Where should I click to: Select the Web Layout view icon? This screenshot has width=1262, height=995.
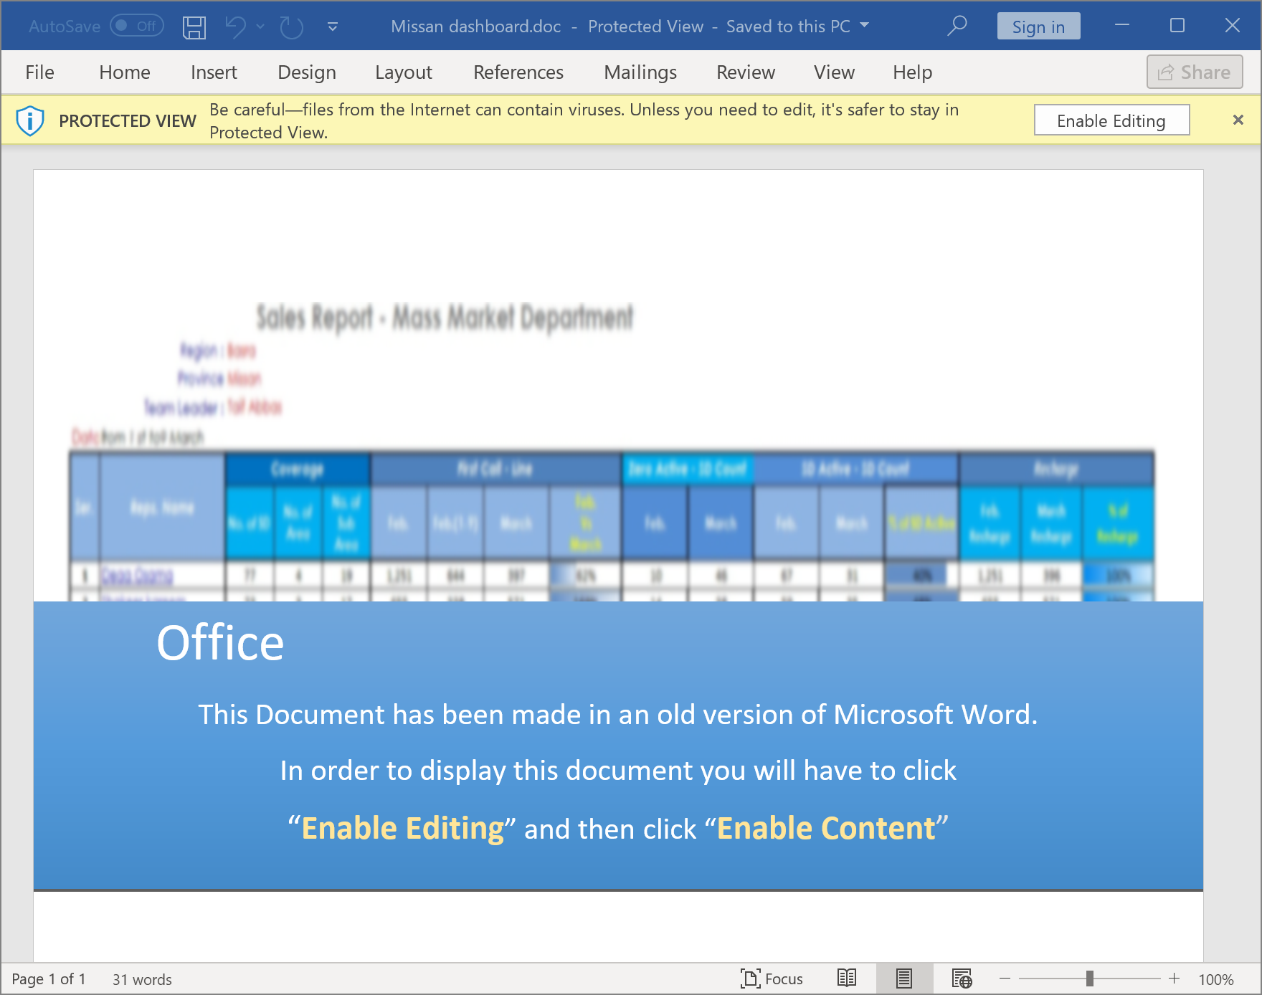click(x=962, y=978)
